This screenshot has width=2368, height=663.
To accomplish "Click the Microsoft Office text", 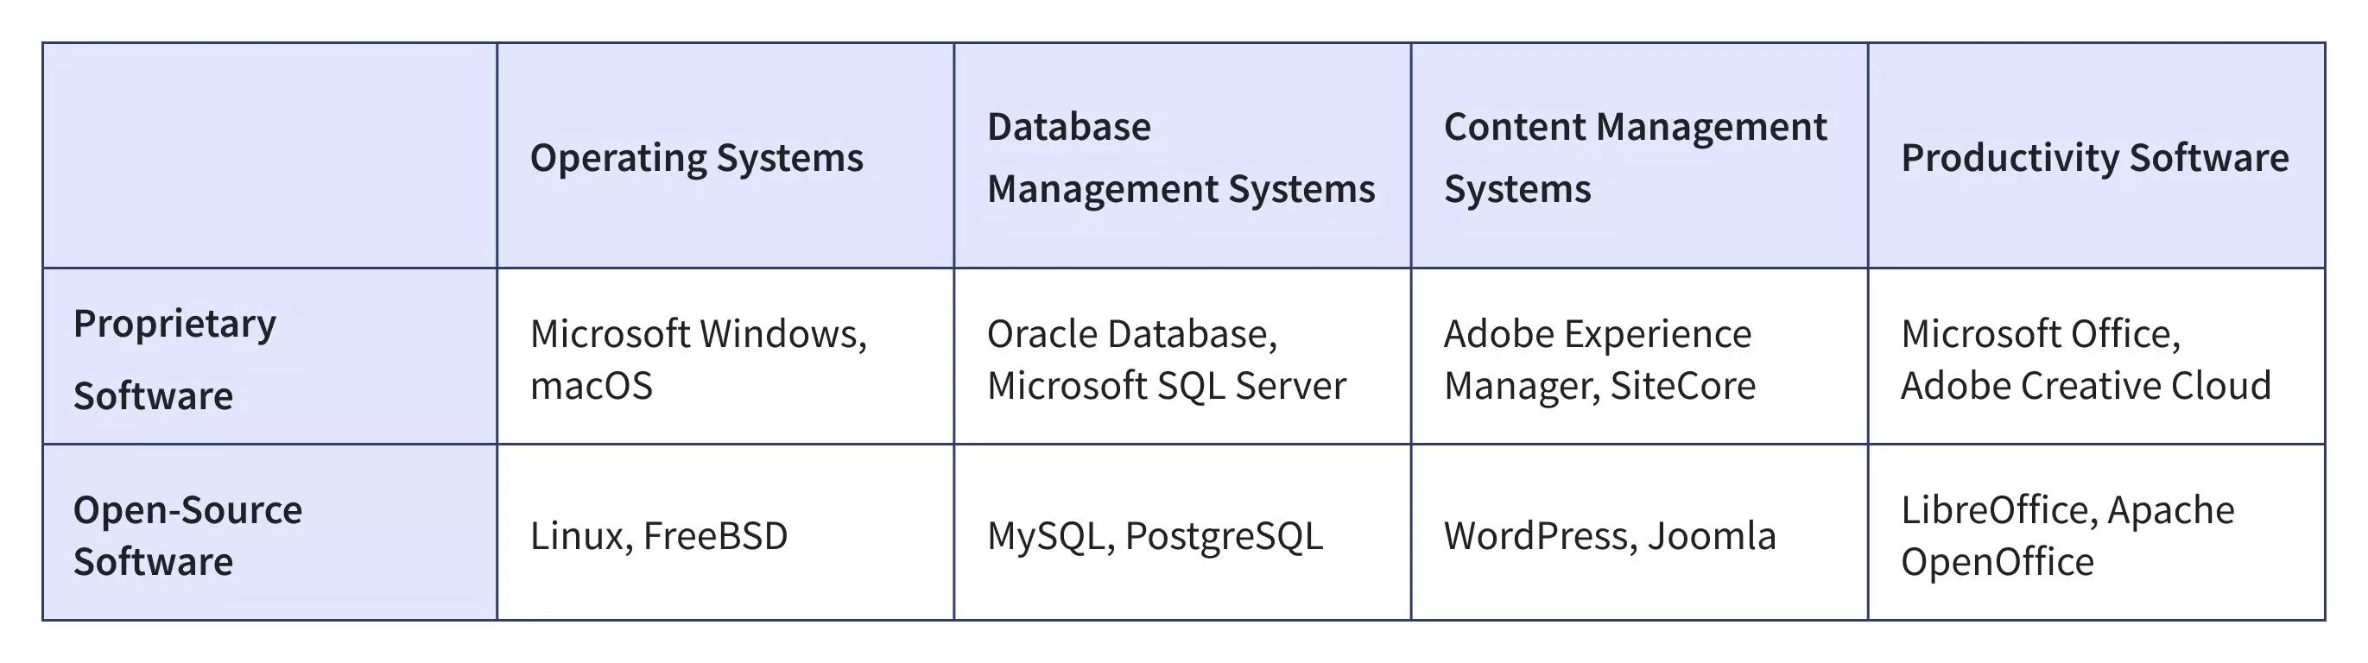I will [x=2037, y=334].
